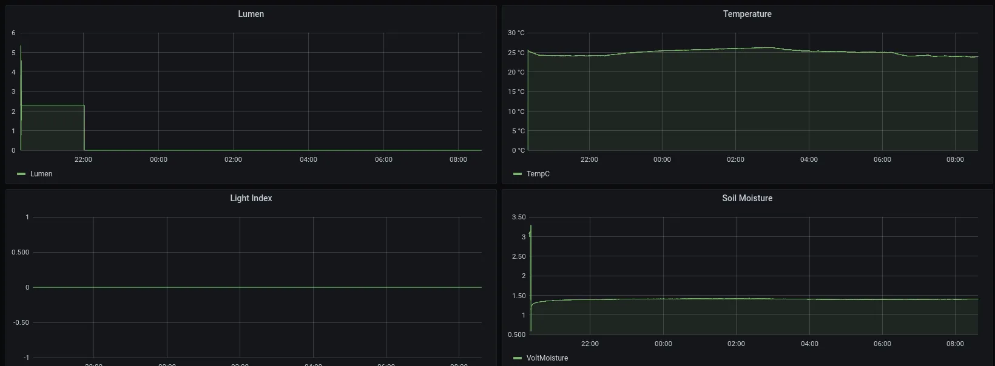This screenshot has height=366, width=995.
Task: Click the Soil Moisture initial voltage spike
Action: click(531, 227)
